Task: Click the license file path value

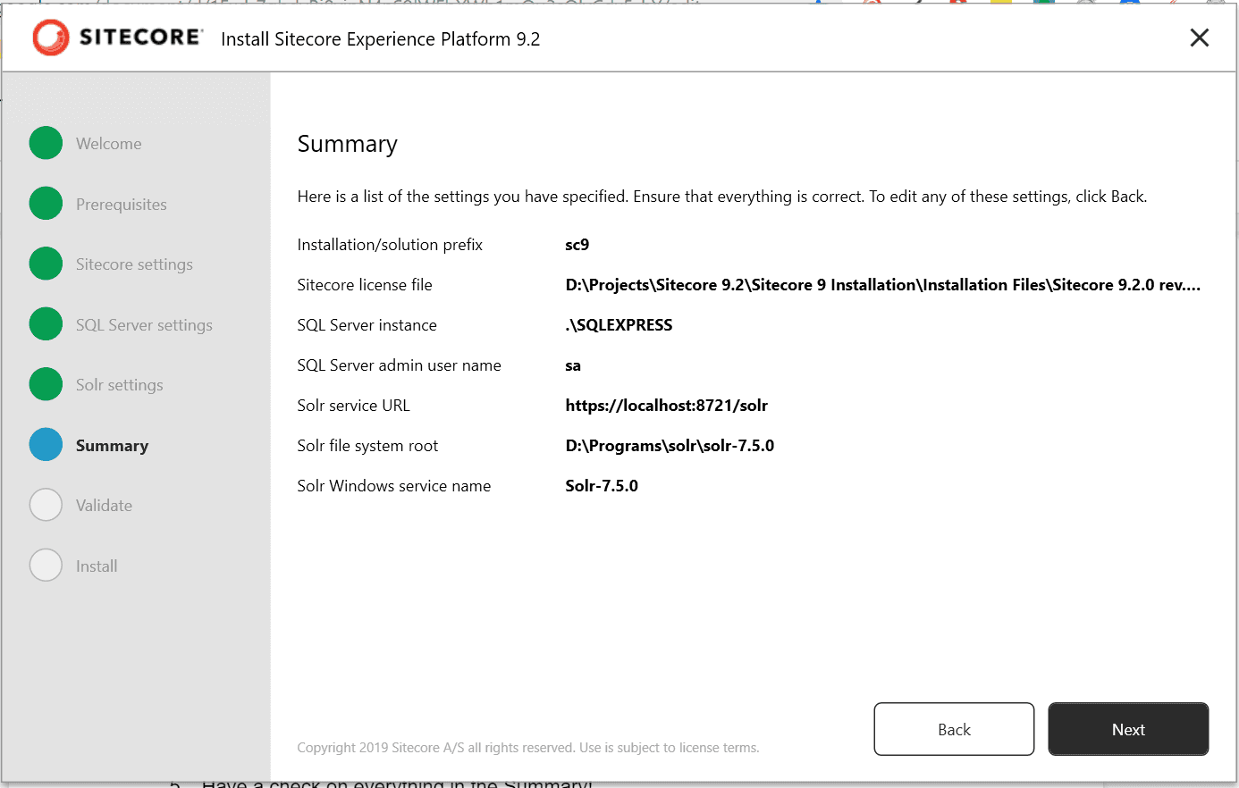Action: point(883,285)
